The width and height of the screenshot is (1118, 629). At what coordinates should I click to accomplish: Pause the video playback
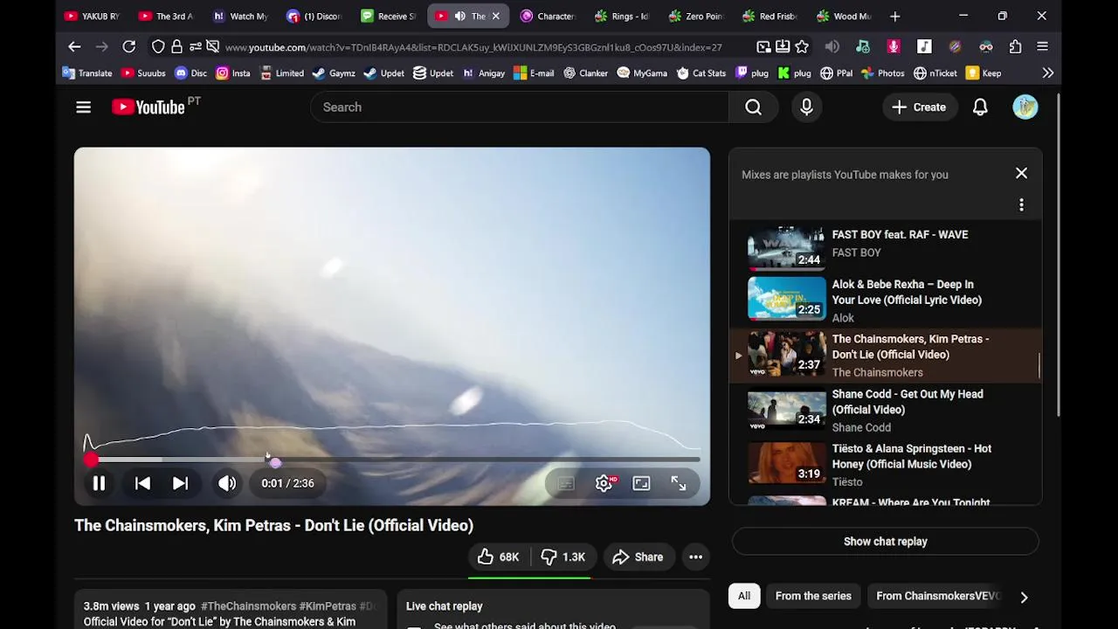tap(99, 483)
